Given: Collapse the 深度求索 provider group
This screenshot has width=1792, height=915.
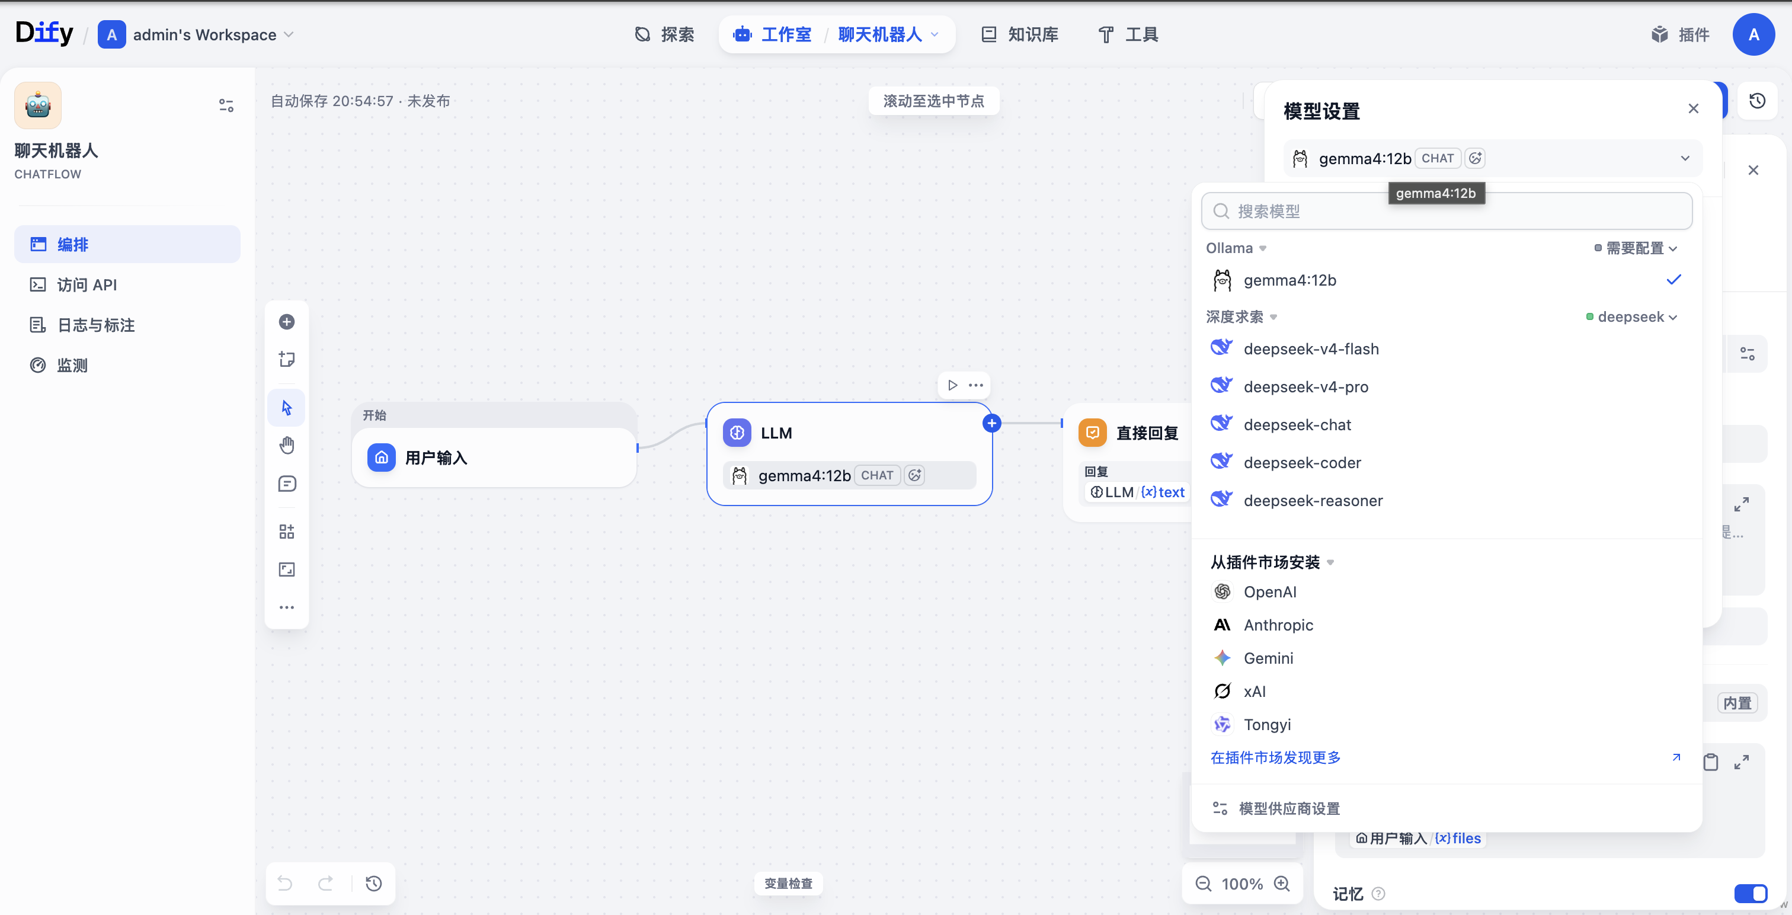Looking at the screenshot, I should tap(1241, 316).
